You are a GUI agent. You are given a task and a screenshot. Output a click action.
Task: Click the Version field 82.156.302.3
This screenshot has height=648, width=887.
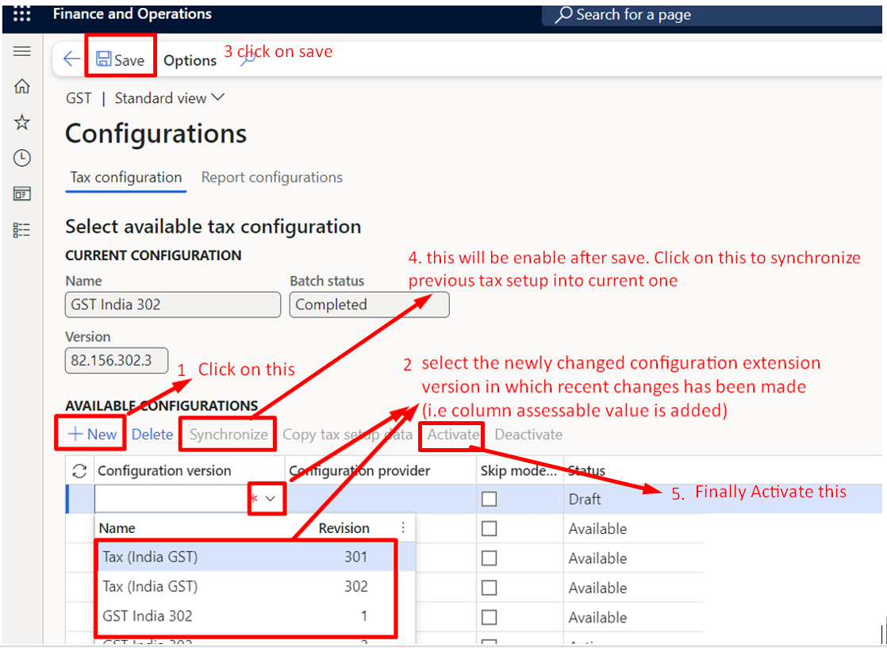coord(117,360)
